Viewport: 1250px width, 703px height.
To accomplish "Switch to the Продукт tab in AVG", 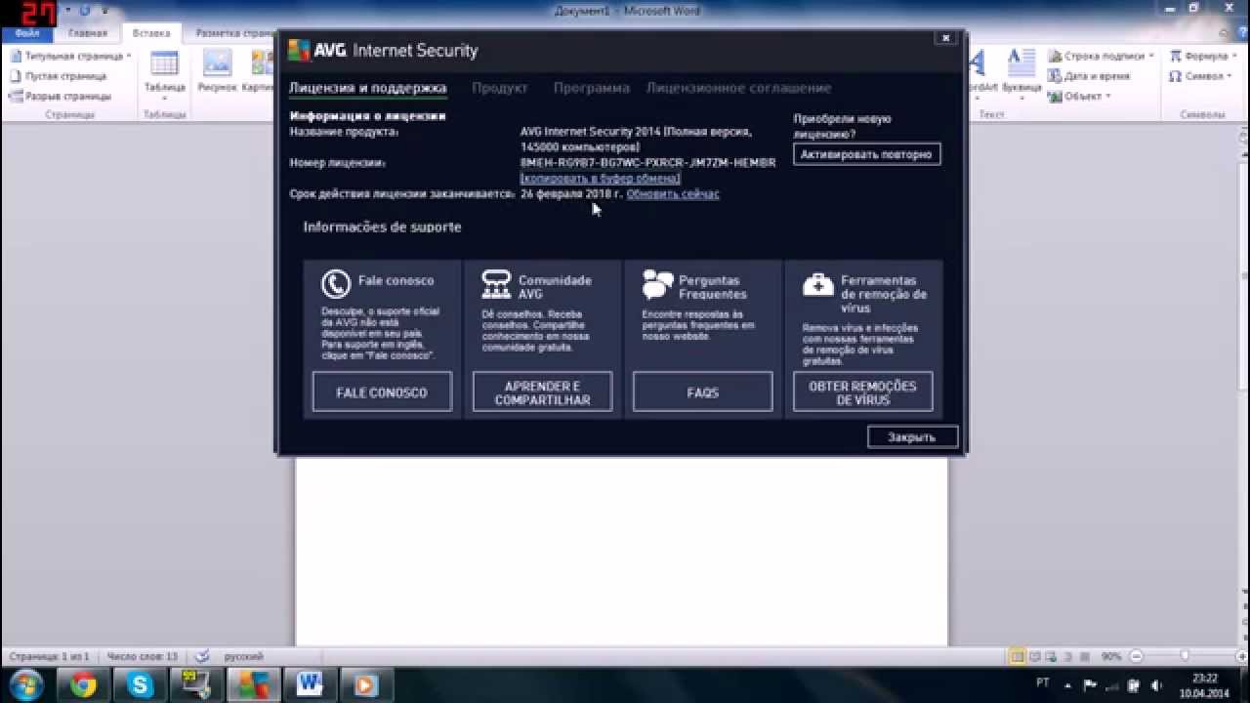I will pos(500,88).
